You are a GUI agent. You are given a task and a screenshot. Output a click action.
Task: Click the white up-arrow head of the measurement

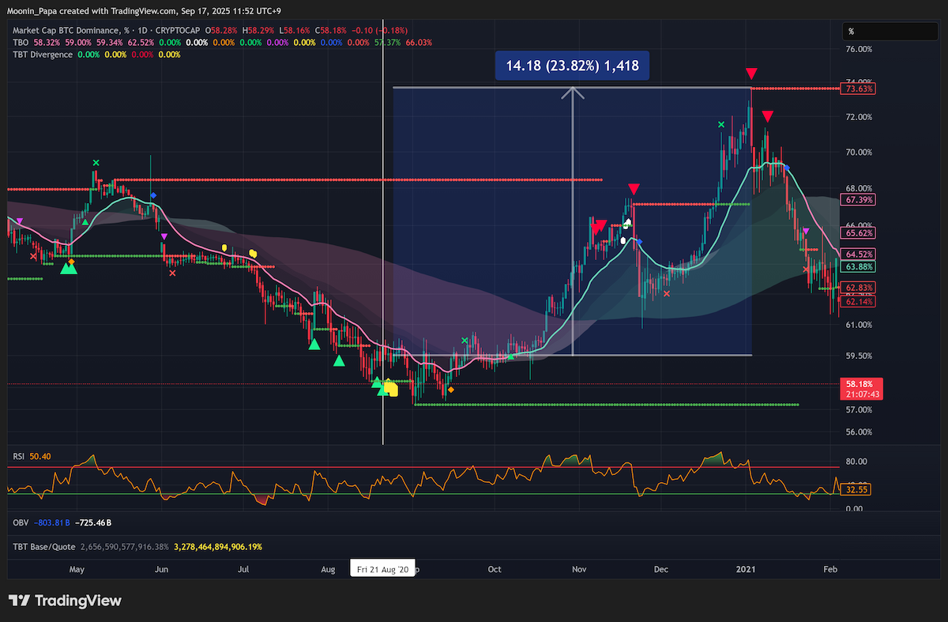(x=573, y=92)
